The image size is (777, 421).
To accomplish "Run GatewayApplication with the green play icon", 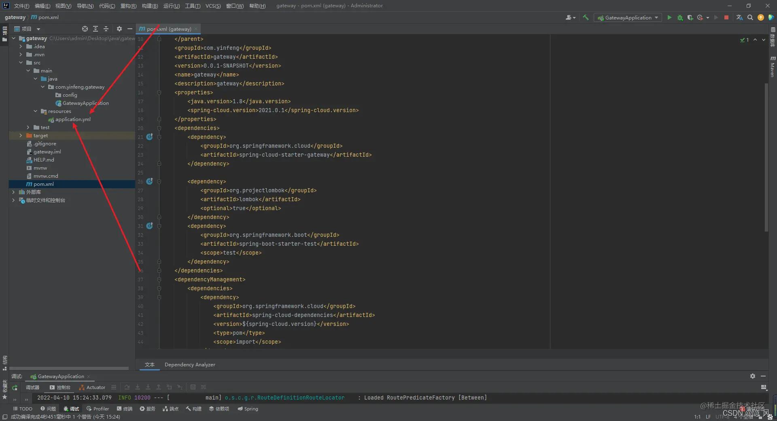I will click(669, 17).
